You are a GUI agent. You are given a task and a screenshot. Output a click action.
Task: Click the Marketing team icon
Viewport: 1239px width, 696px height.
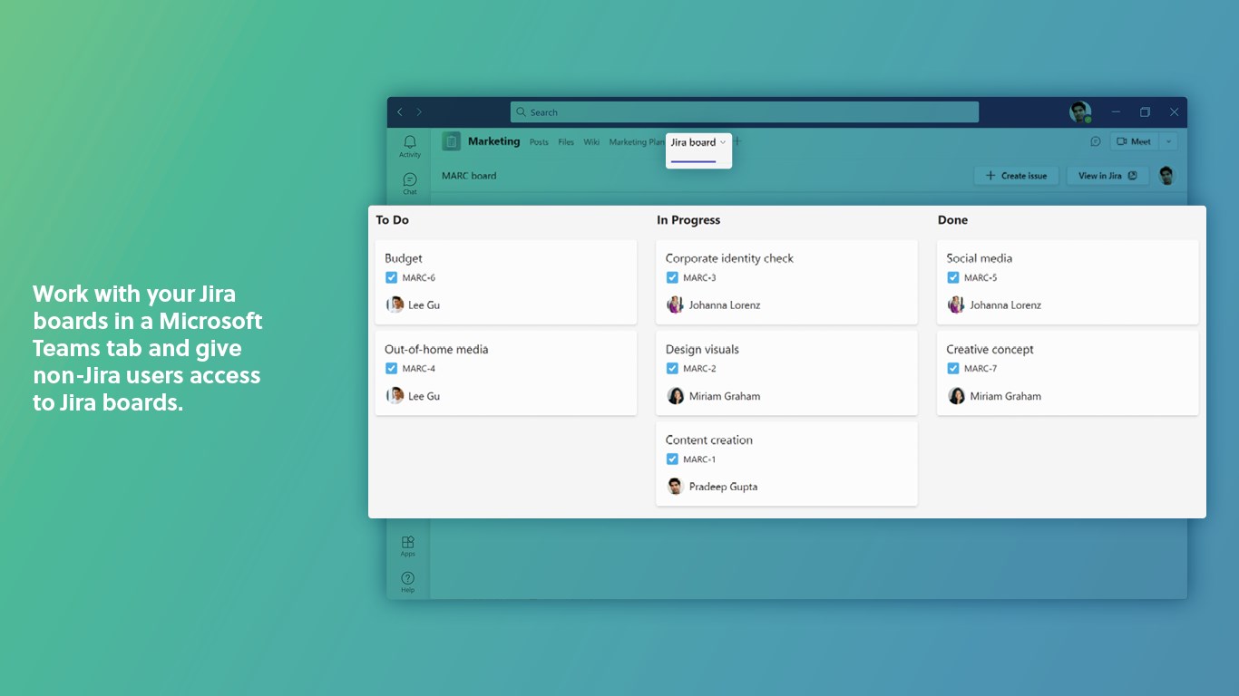(451, 141)
